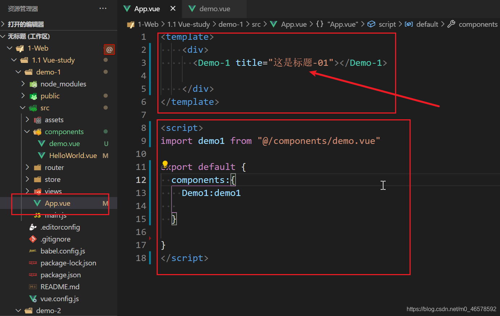The image size is (500, 316).
Task: Open the .gitignore file
Action: coord(55,239)
